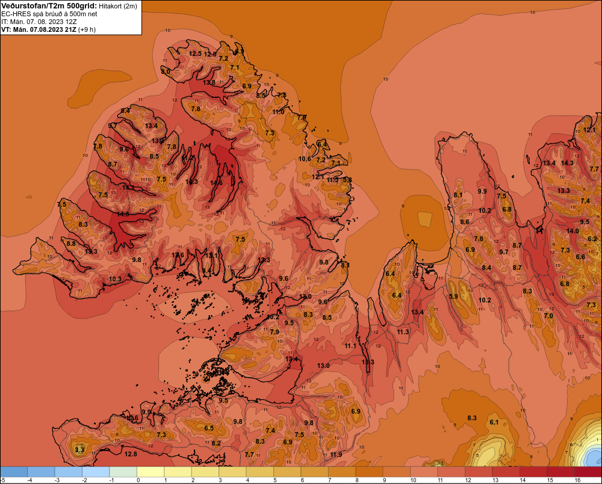
Task: Click the 12.8 temperature value near bottom coast
Action: (131, 454)
